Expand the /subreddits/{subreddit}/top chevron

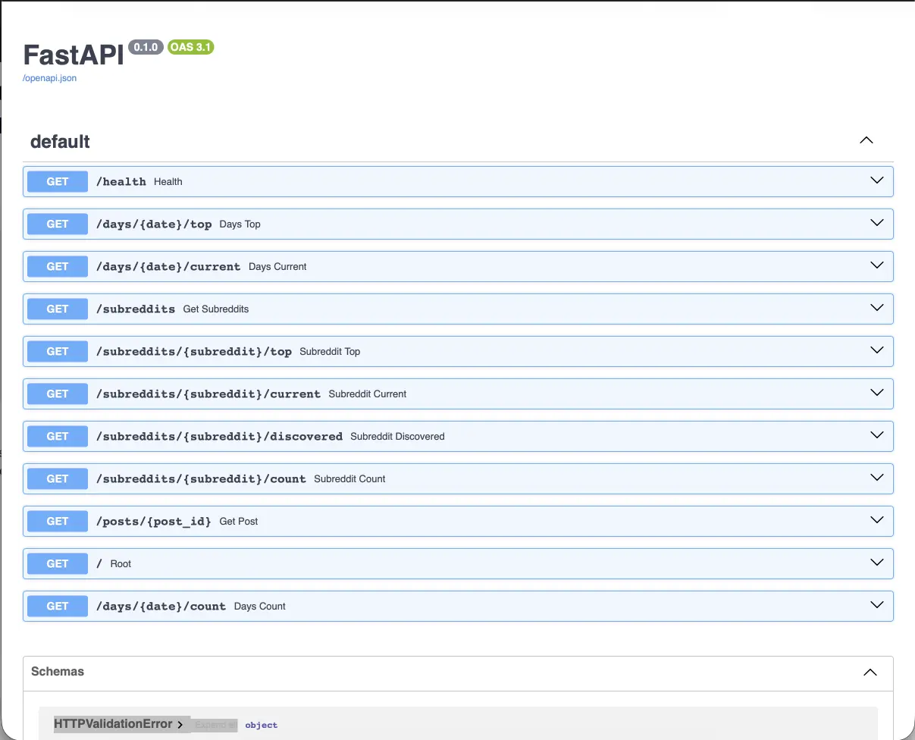(x=877, y=350)
